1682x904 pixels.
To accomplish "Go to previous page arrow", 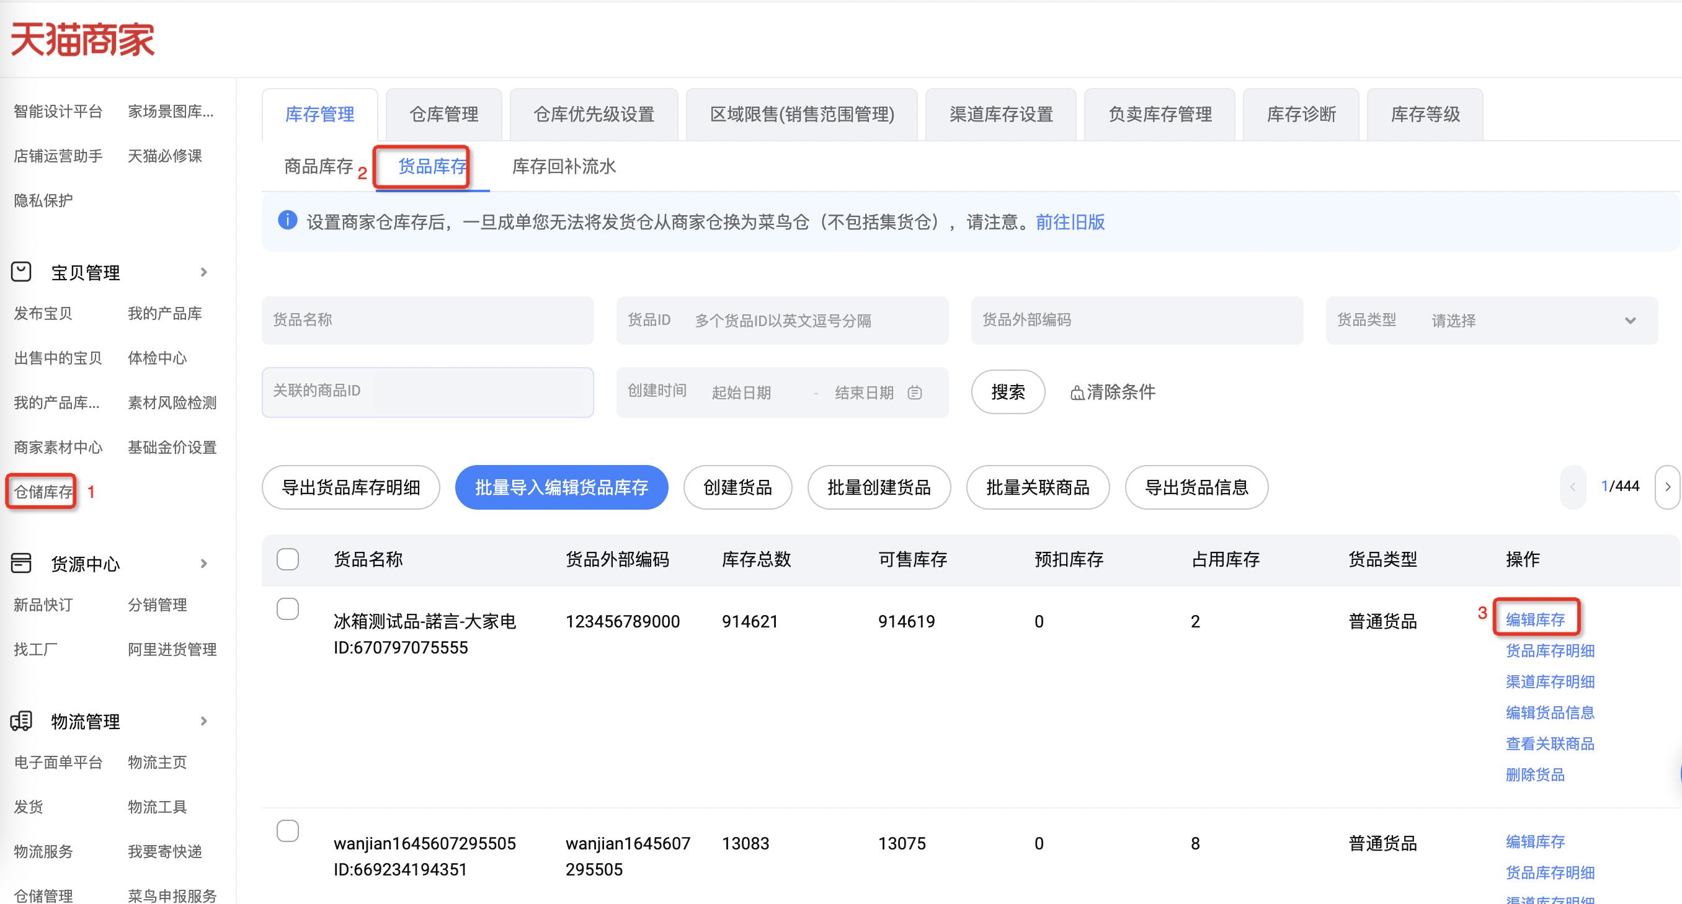I will [x=1573, y=487].
